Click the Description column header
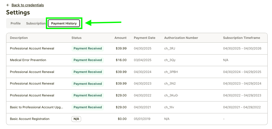Screen dimensions: 272x129 (19, 38)
